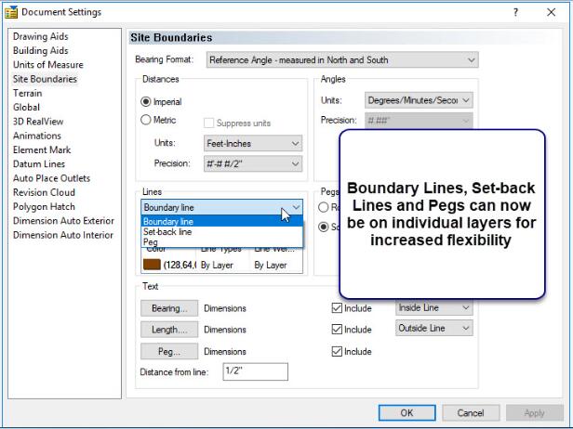The height and width of the screenshot is (429, 573).
Task: Click the help question mark button
Action: click(515, 12)
